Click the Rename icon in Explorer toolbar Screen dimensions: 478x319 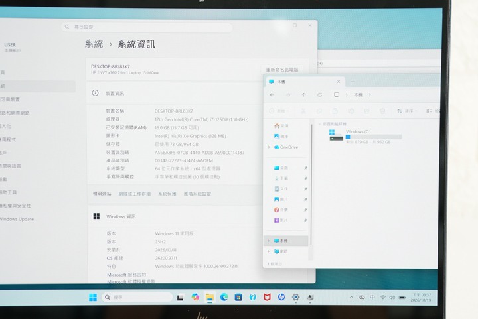[351, 111]
